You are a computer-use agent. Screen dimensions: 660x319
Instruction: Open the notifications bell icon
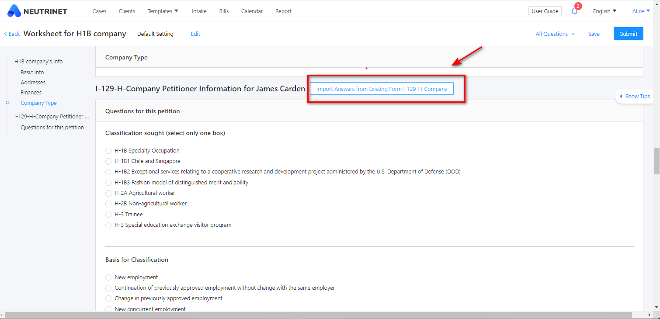pos(574,11)
